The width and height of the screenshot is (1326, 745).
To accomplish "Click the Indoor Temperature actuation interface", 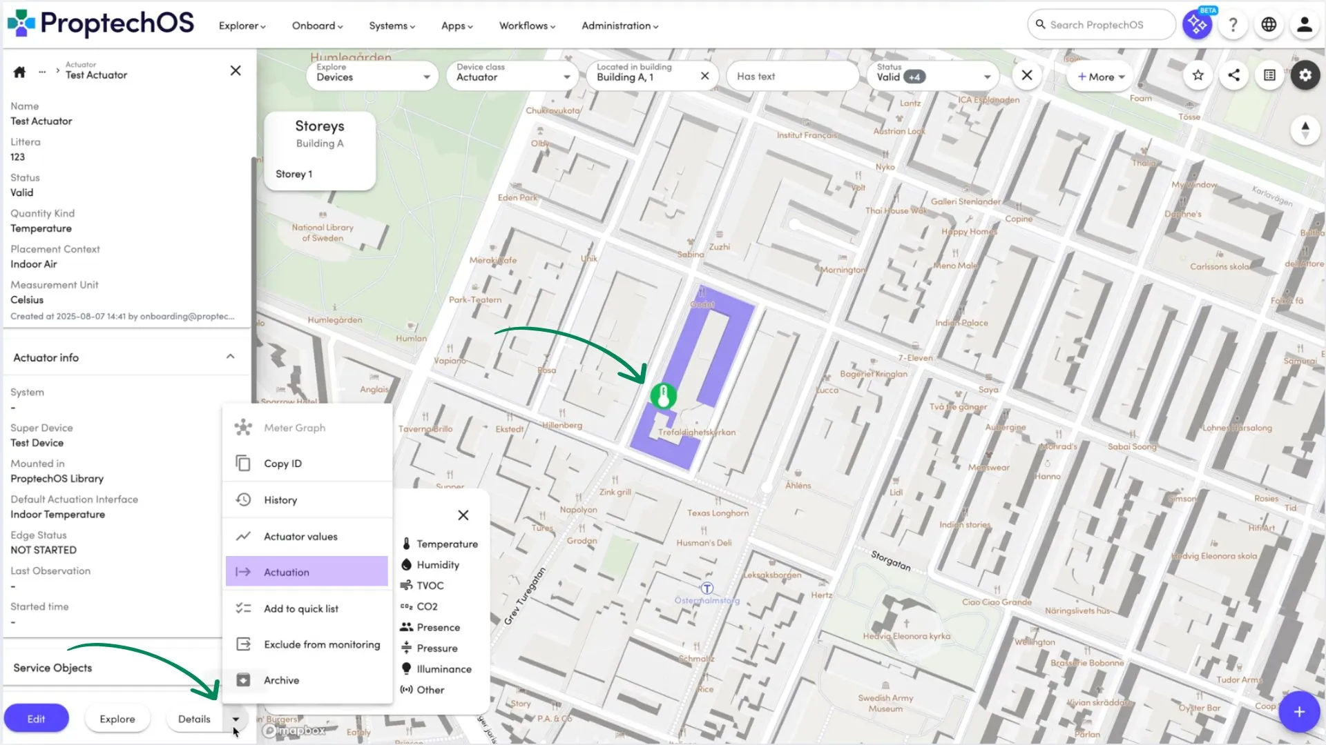I will 58,515.
